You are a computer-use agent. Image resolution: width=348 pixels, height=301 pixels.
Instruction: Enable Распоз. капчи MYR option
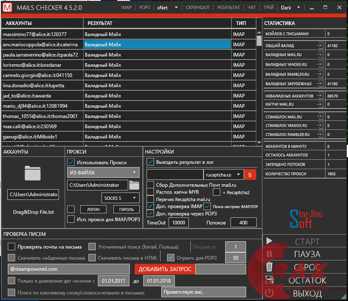click(x=150, y=192)
